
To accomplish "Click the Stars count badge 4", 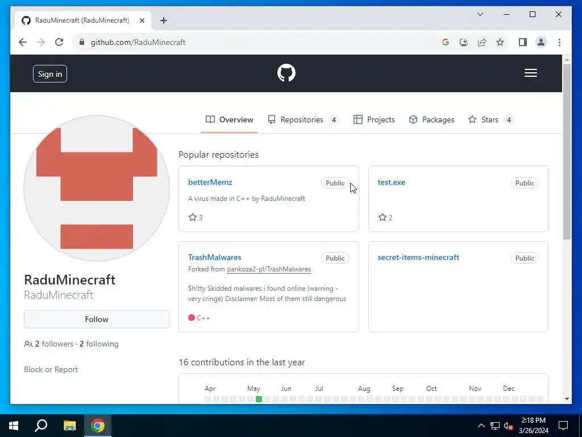I will [x=509, y=119].
